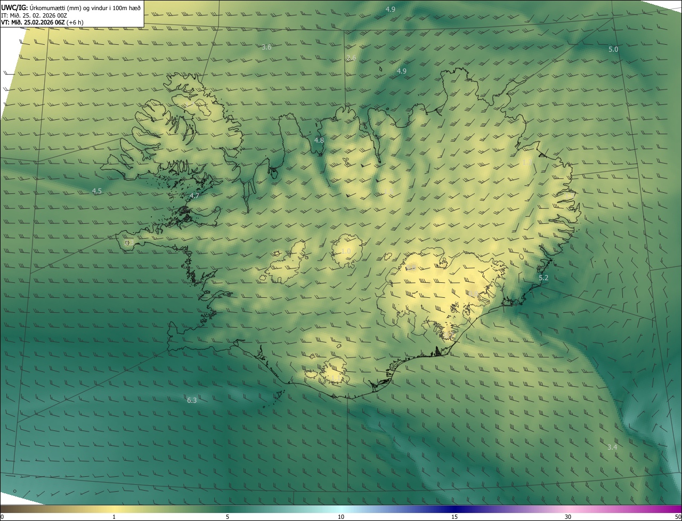Screen dimensions: 682x521
Task: Click the '5' tick on the color scale
Action: (x=228, y=517)
